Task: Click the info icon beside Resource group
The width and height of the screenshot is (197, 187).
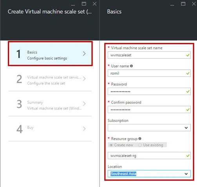Action: [140, 138]
